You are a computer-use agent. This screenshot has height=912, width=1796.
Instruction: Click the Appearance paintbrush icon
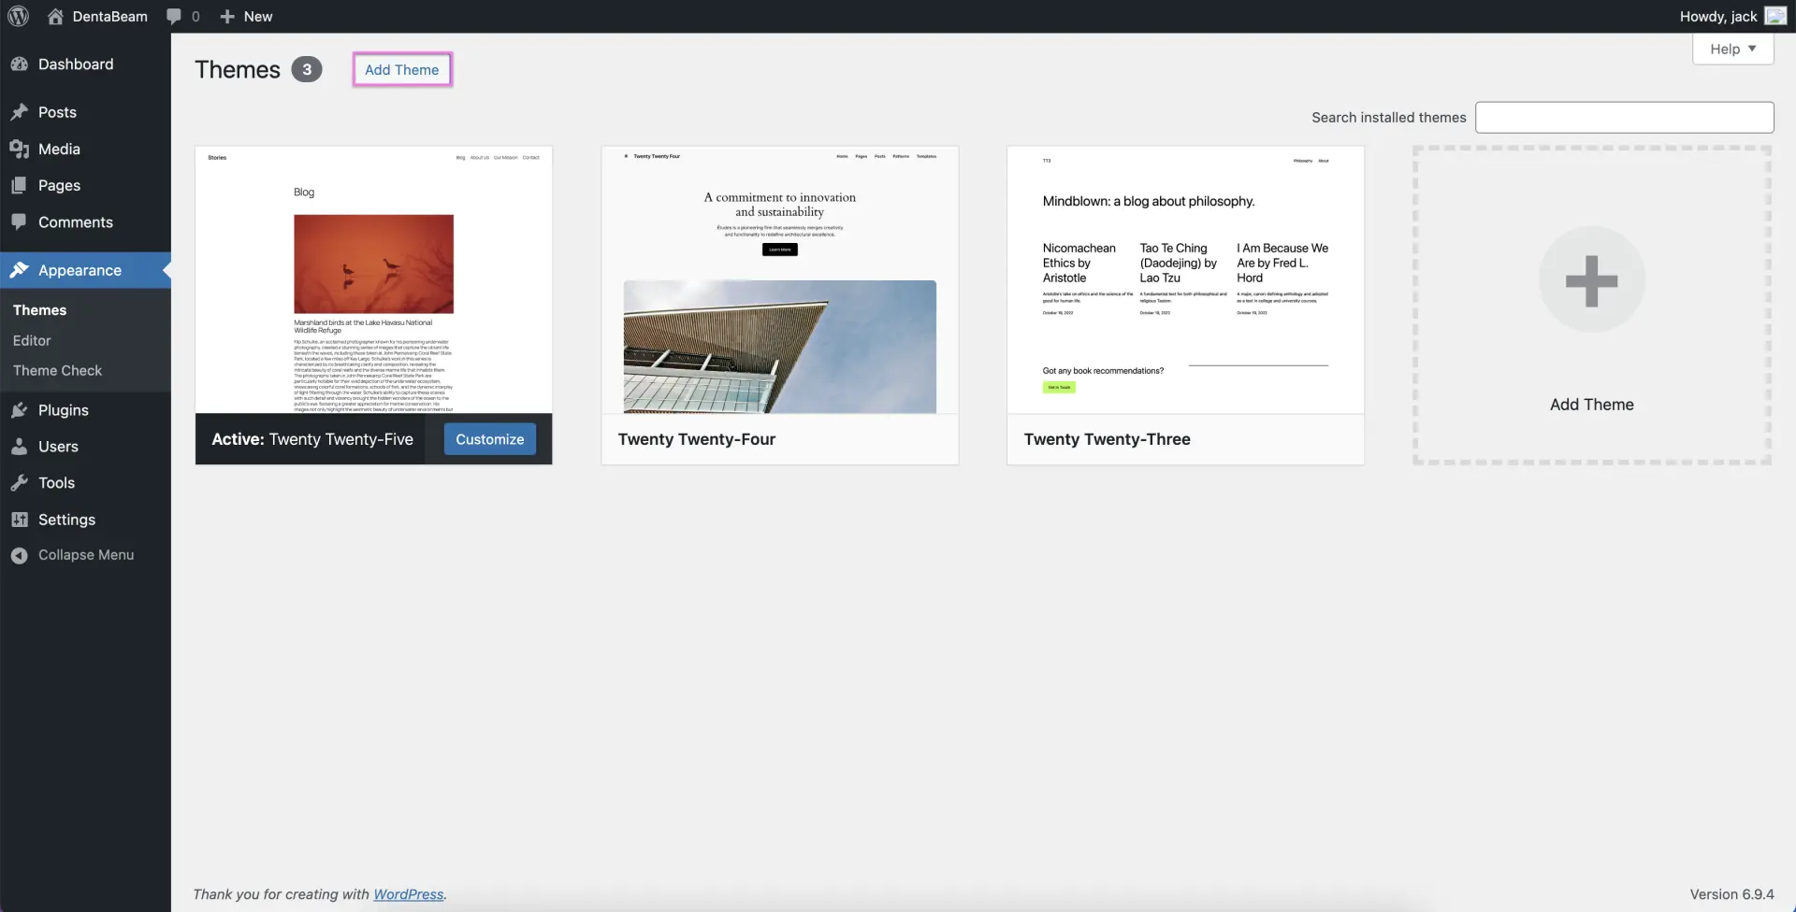20,270
